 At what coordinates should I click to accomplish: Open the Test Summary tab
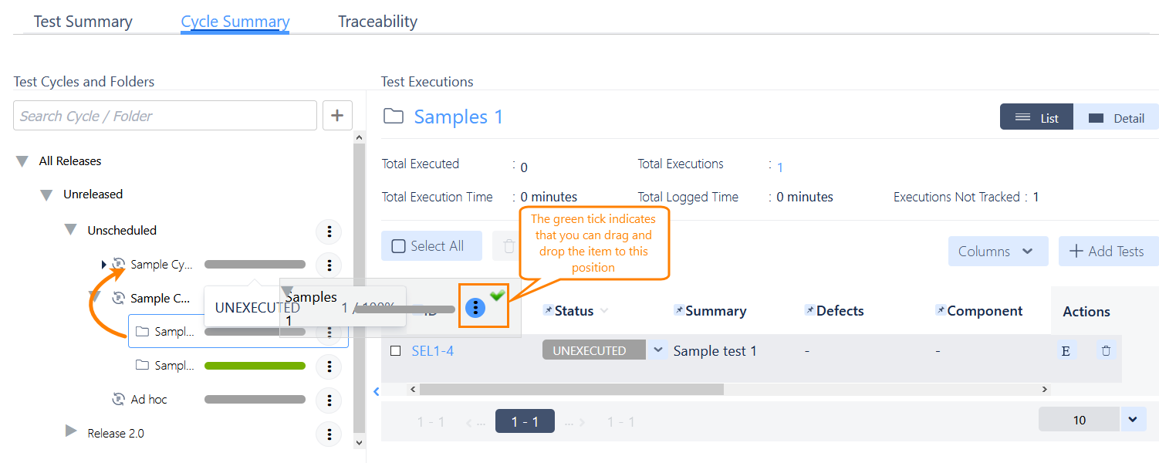(x=83, y=21)
